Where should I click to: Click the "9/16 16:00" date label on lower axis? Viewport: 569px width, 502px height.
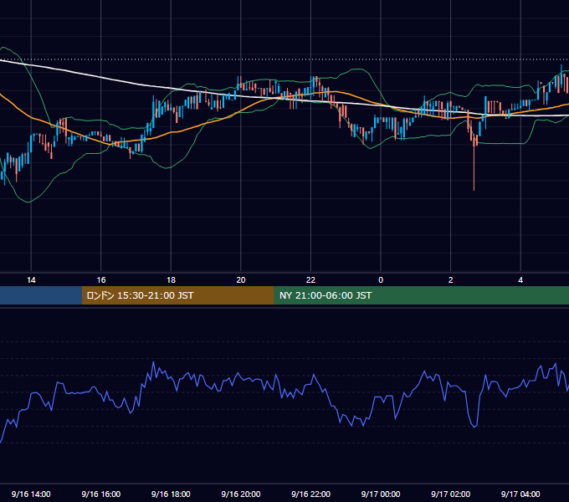point(101,494)
